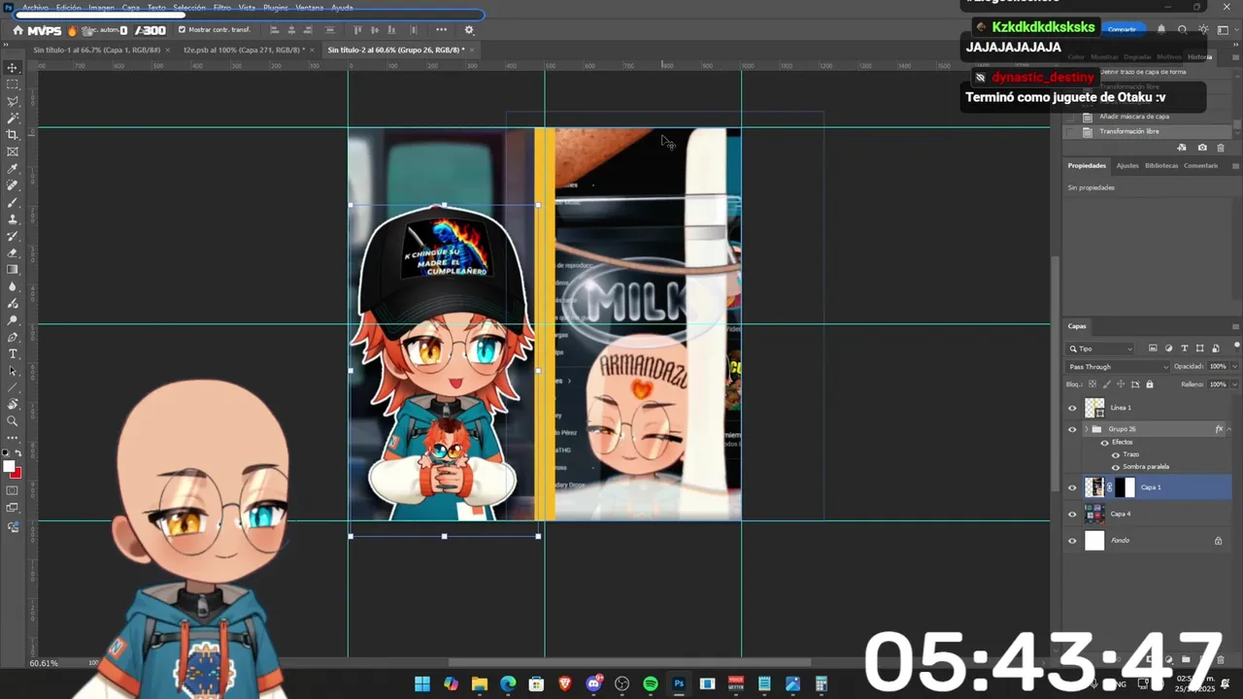This screenshot has height=699, width=1243.
Task: Toggle Quick Mask mode icon
Action: [x=13, y=490]
